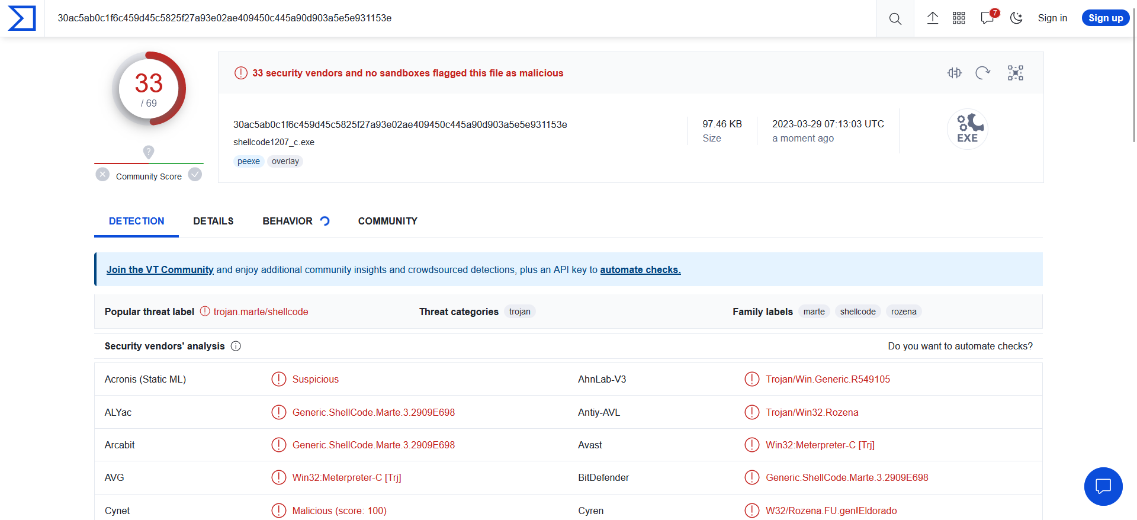This screenshot has width=1137, height=520.
Task: Click the Acronis (Static ML) vendor name
Action: tap(145, 379)
